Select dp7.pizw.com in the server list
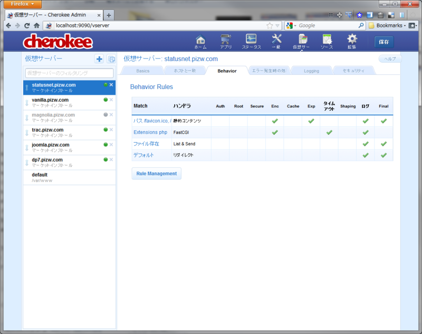422x334 pixels. 70,162
